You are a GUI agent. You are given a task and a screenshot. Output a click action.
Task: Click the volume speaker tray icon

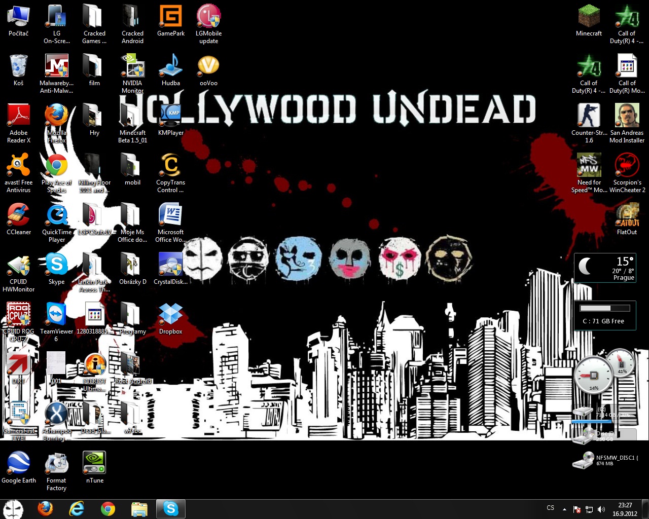601,509
